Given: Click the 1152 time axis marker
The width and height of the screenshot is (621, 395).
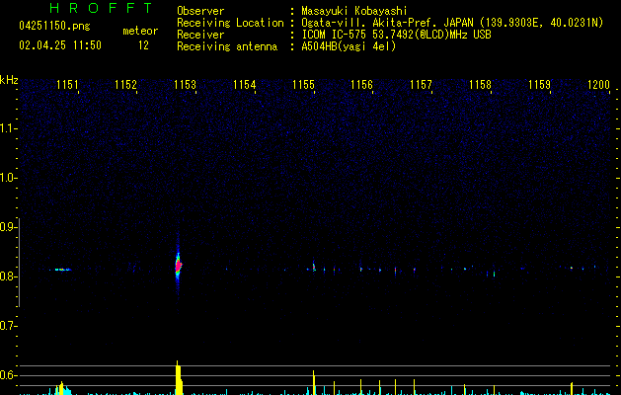Looking at the screenshot, I should coord(126,85).
